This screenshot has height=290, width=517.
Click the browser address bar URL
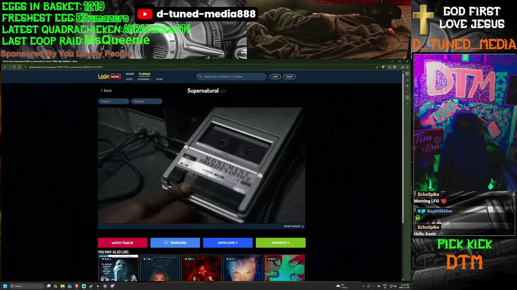click(65, 67)
